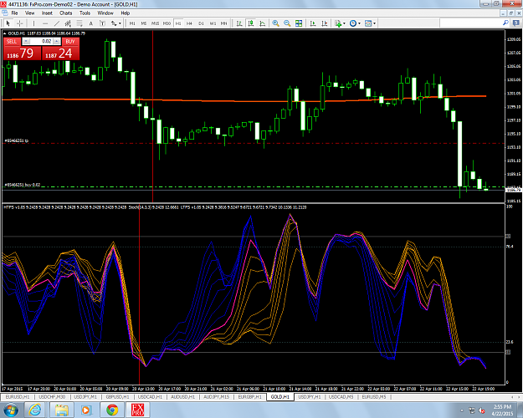The height and width of the screenshot is (418, 523).
Task: Click the BUY one-click trading button
Action: (70, 41)
